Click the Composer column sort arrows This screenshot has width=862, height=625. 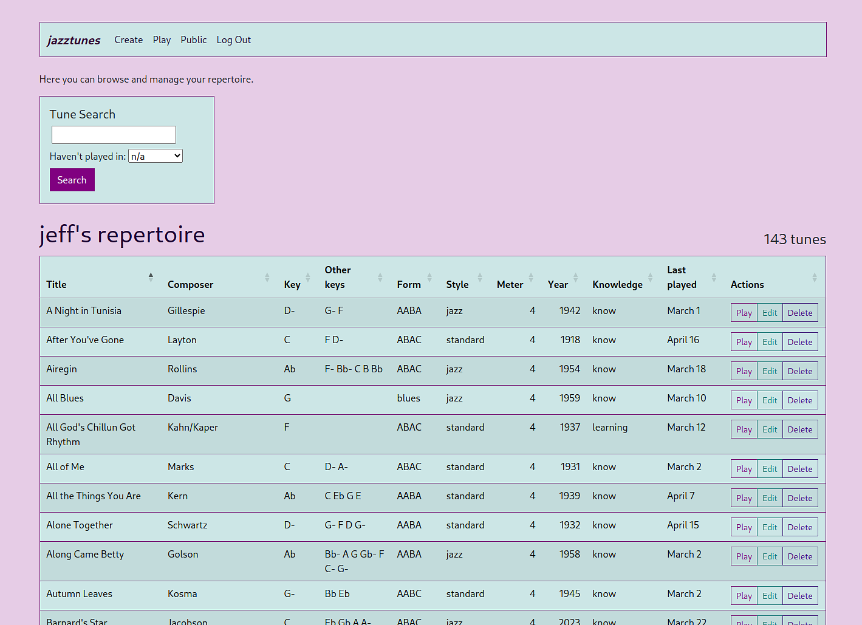click(x=267, y=278)
